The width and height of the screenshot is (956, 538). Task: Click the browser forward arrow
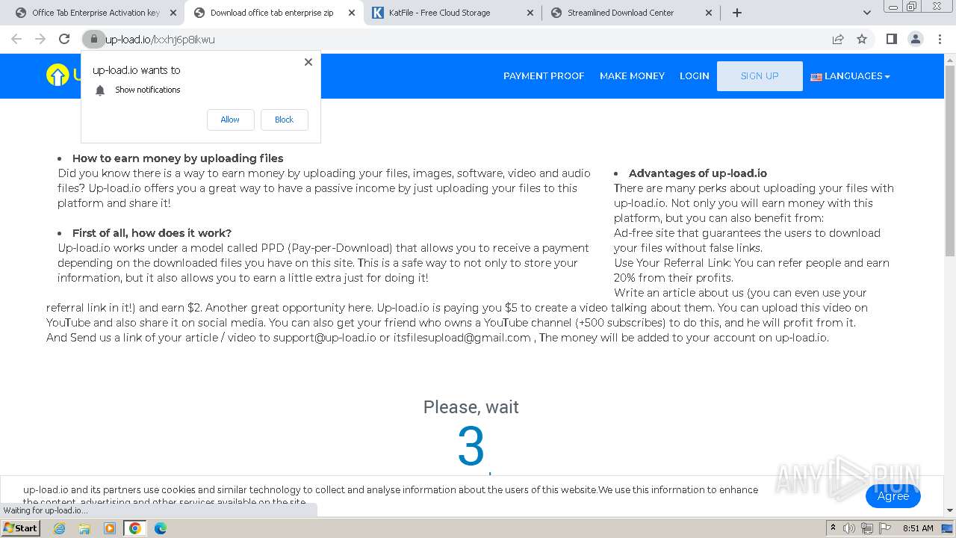click(x=40, y=39)
